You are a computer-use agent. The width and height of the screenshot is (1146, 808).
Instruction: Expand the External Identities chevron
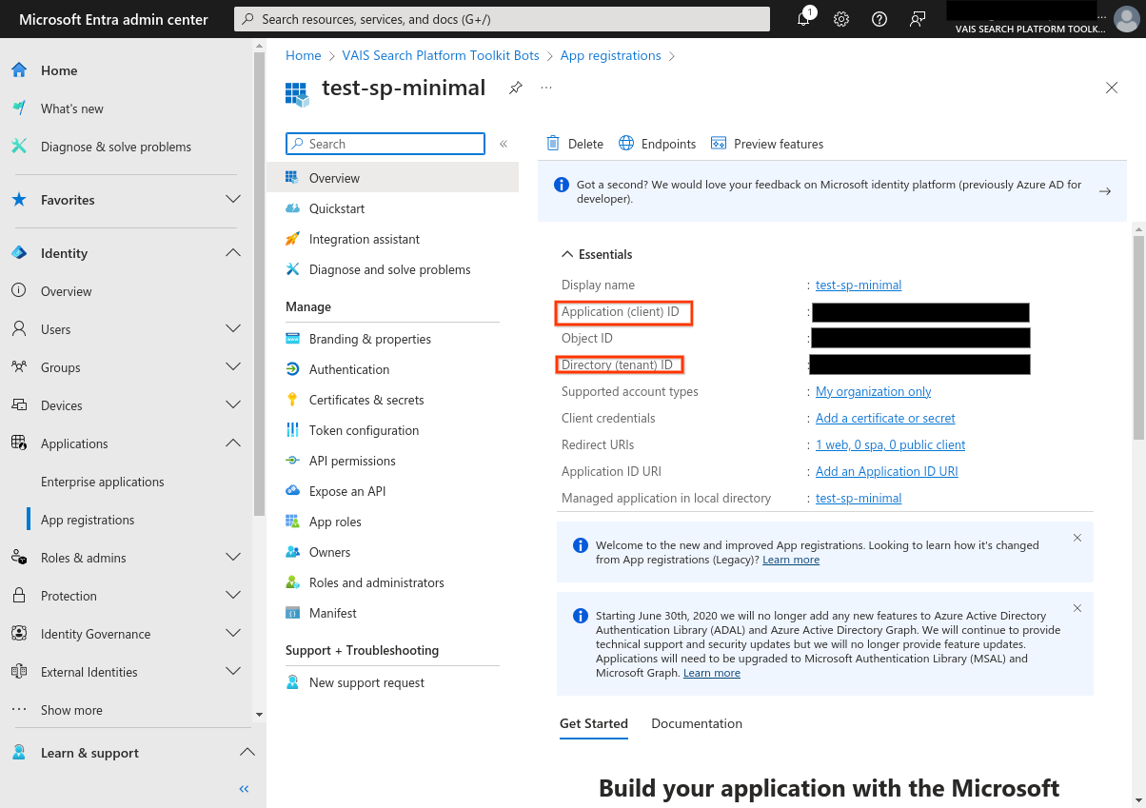click(x=233, y=672)
